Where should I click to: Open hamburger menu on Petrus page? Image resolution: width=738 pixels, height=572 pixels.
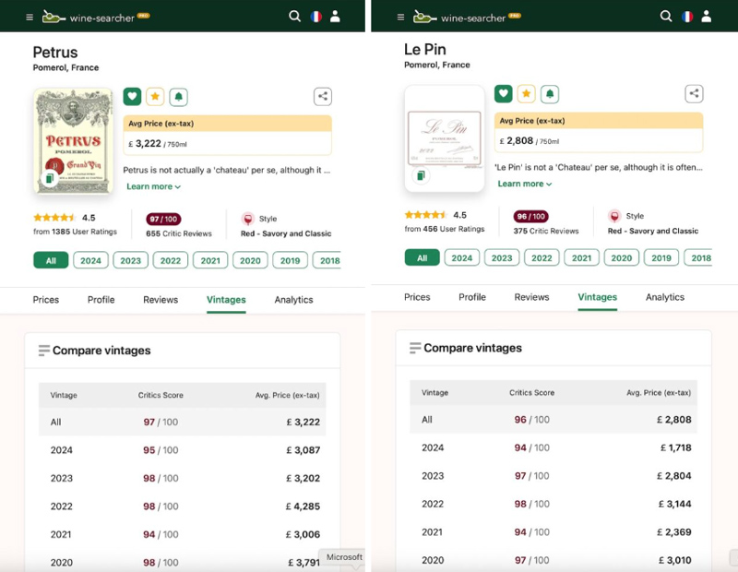[30, 18]
